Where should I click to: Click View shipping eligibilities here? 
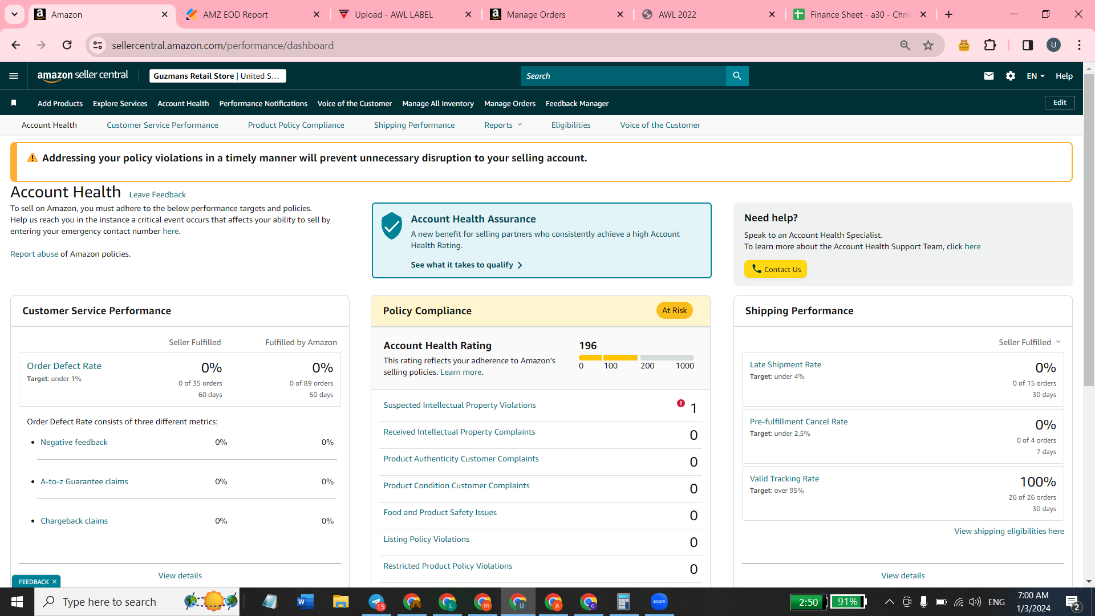1009,531
